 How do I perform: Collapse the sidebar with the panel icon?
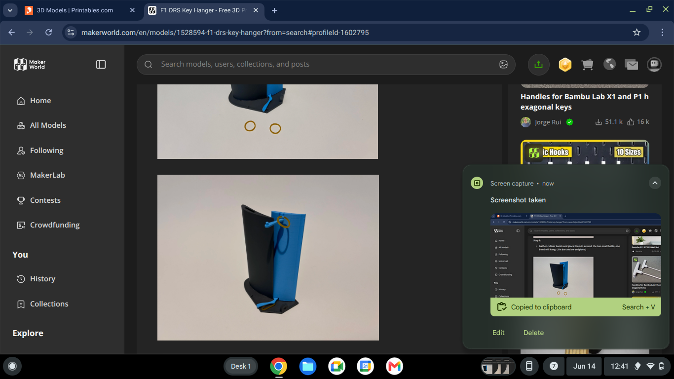tap(101, 65)
